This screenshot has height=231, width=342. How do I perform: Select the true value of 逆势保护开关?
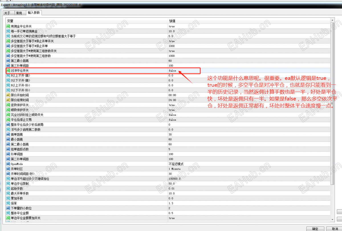172,105
